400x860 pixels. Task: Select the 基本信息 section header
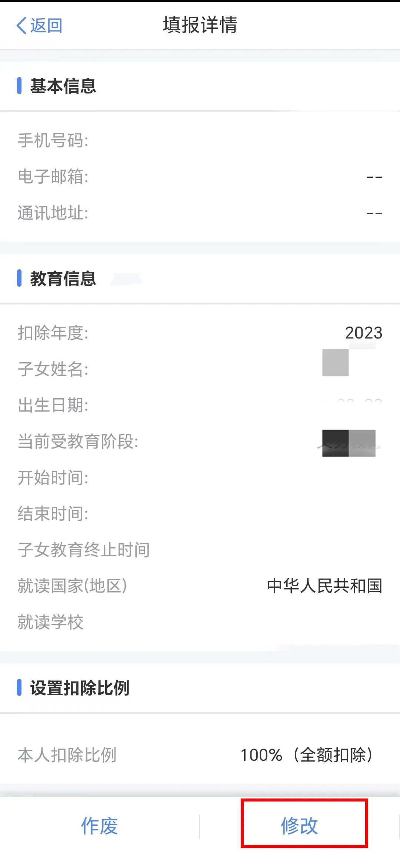(x=63, y=86)
